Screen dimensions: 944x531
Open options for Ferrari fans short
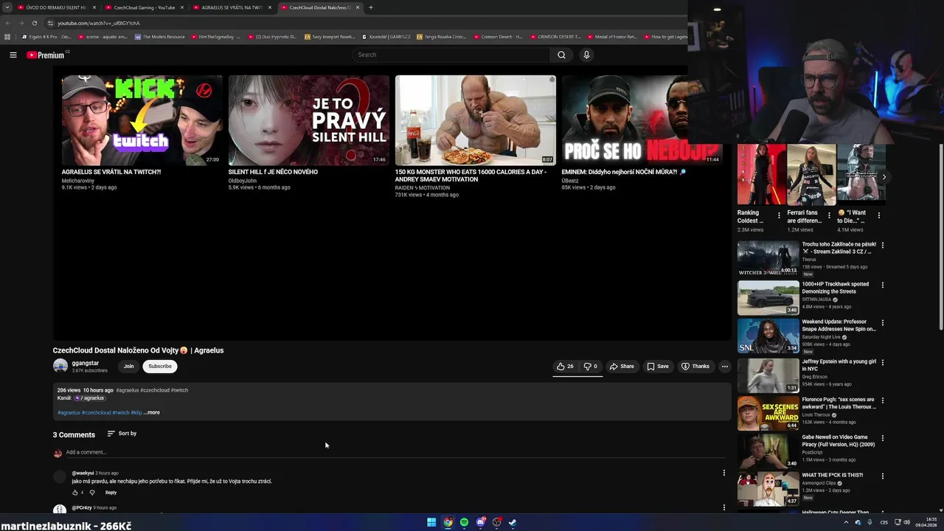point(829,215)
